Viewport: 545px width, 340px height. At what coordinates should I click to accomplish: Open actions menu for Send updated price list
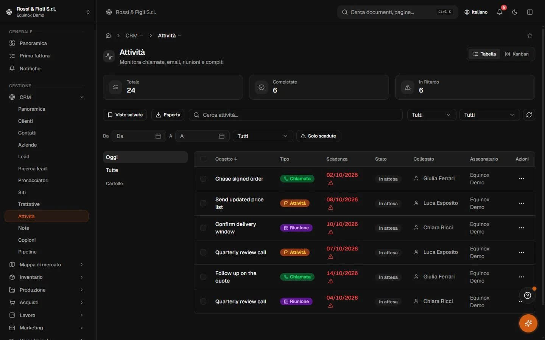click(x=522, y=203)
